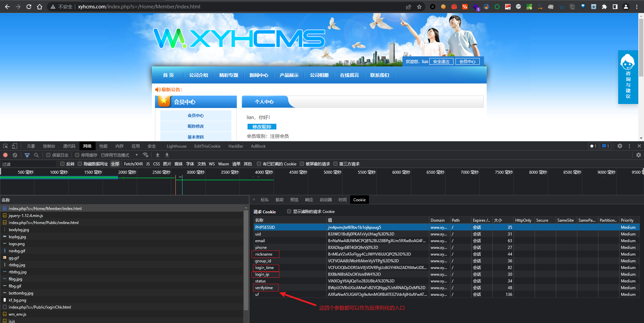Select the PHPSESSID cookie row
644x323 pixels.
446,227
